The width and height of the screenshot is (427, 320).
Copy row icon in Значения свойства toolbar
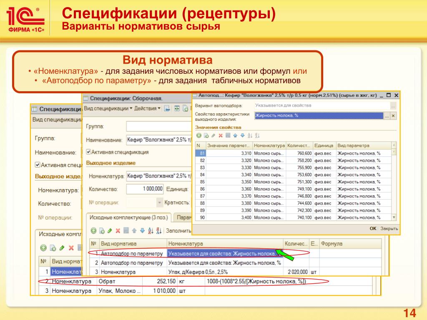coord(206,135)
